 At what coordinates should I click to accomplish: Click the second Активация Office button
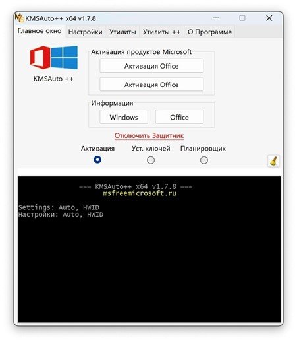(x=151, y=85)
